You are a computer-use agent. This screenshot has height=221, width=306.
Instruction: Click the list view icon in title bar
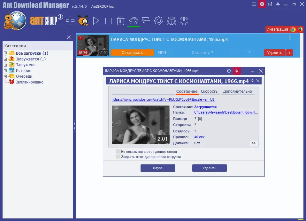click(x=270, y=4)
